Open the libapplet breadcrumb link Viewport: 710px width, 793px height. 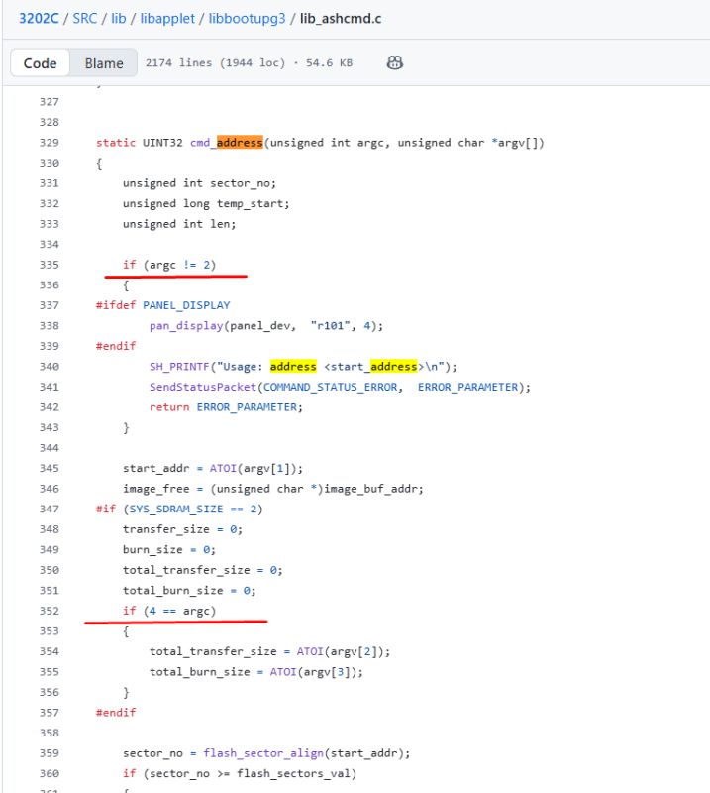pyautogui.click(x=167, y=19)
